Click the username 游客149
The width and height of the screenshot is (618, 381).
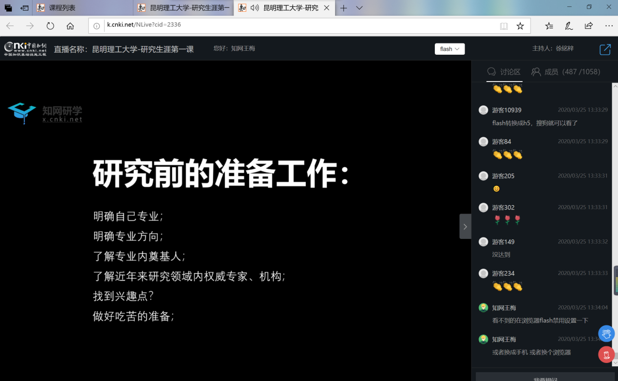(x=503, y=242)
